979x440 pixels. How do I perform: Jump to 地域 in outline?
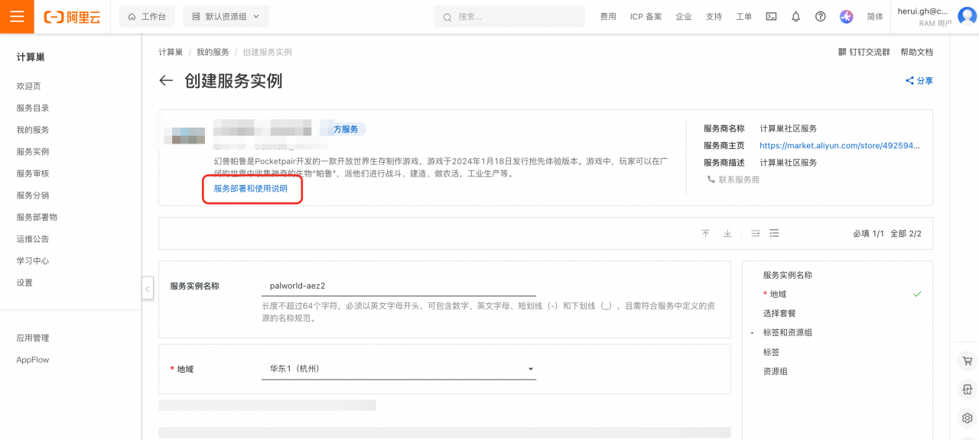click(778, 294)
